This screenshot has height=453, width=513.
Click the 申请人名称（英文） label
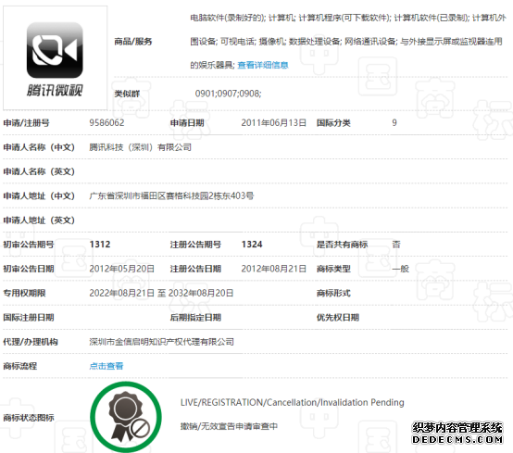(39, 171)
